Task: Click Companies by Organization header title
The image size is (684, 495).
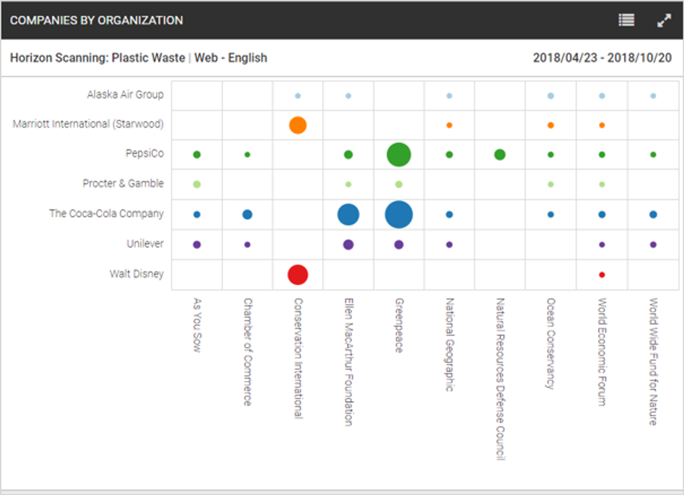Action: [96, 20]
